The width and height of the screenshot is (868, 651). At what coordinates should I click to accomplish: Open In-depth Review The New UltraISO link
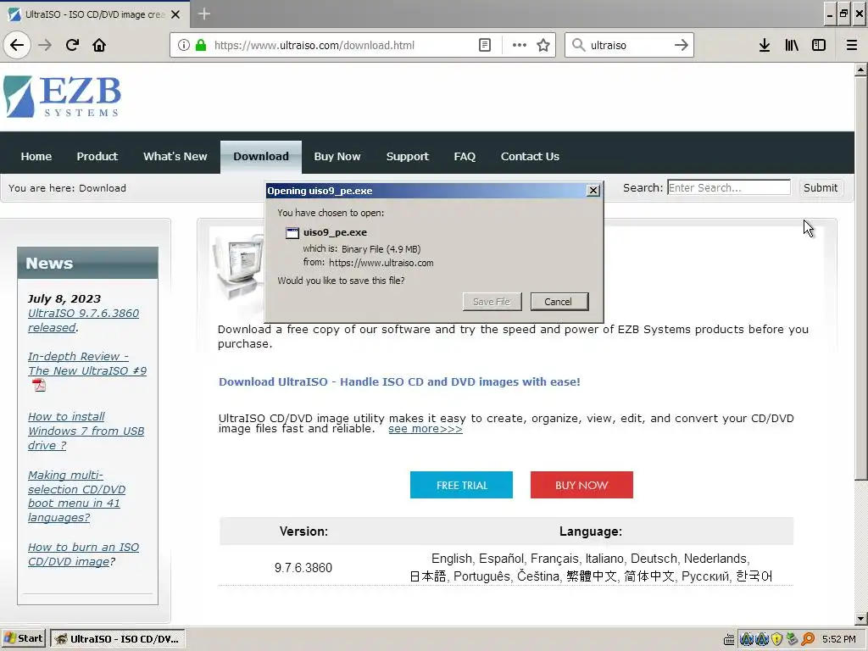(87, 363)
